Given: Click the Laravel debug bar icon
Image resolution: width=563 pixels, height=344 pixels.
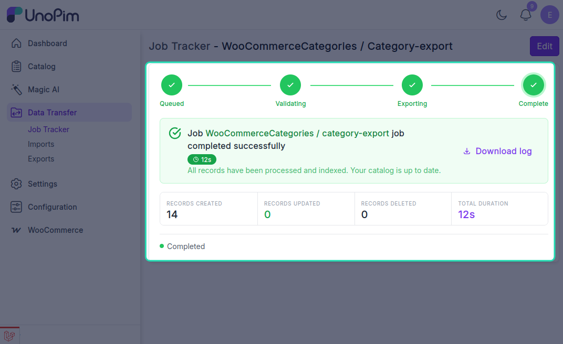Looking at the screenshot, I should pyautogui.click(x=9, y=336).
